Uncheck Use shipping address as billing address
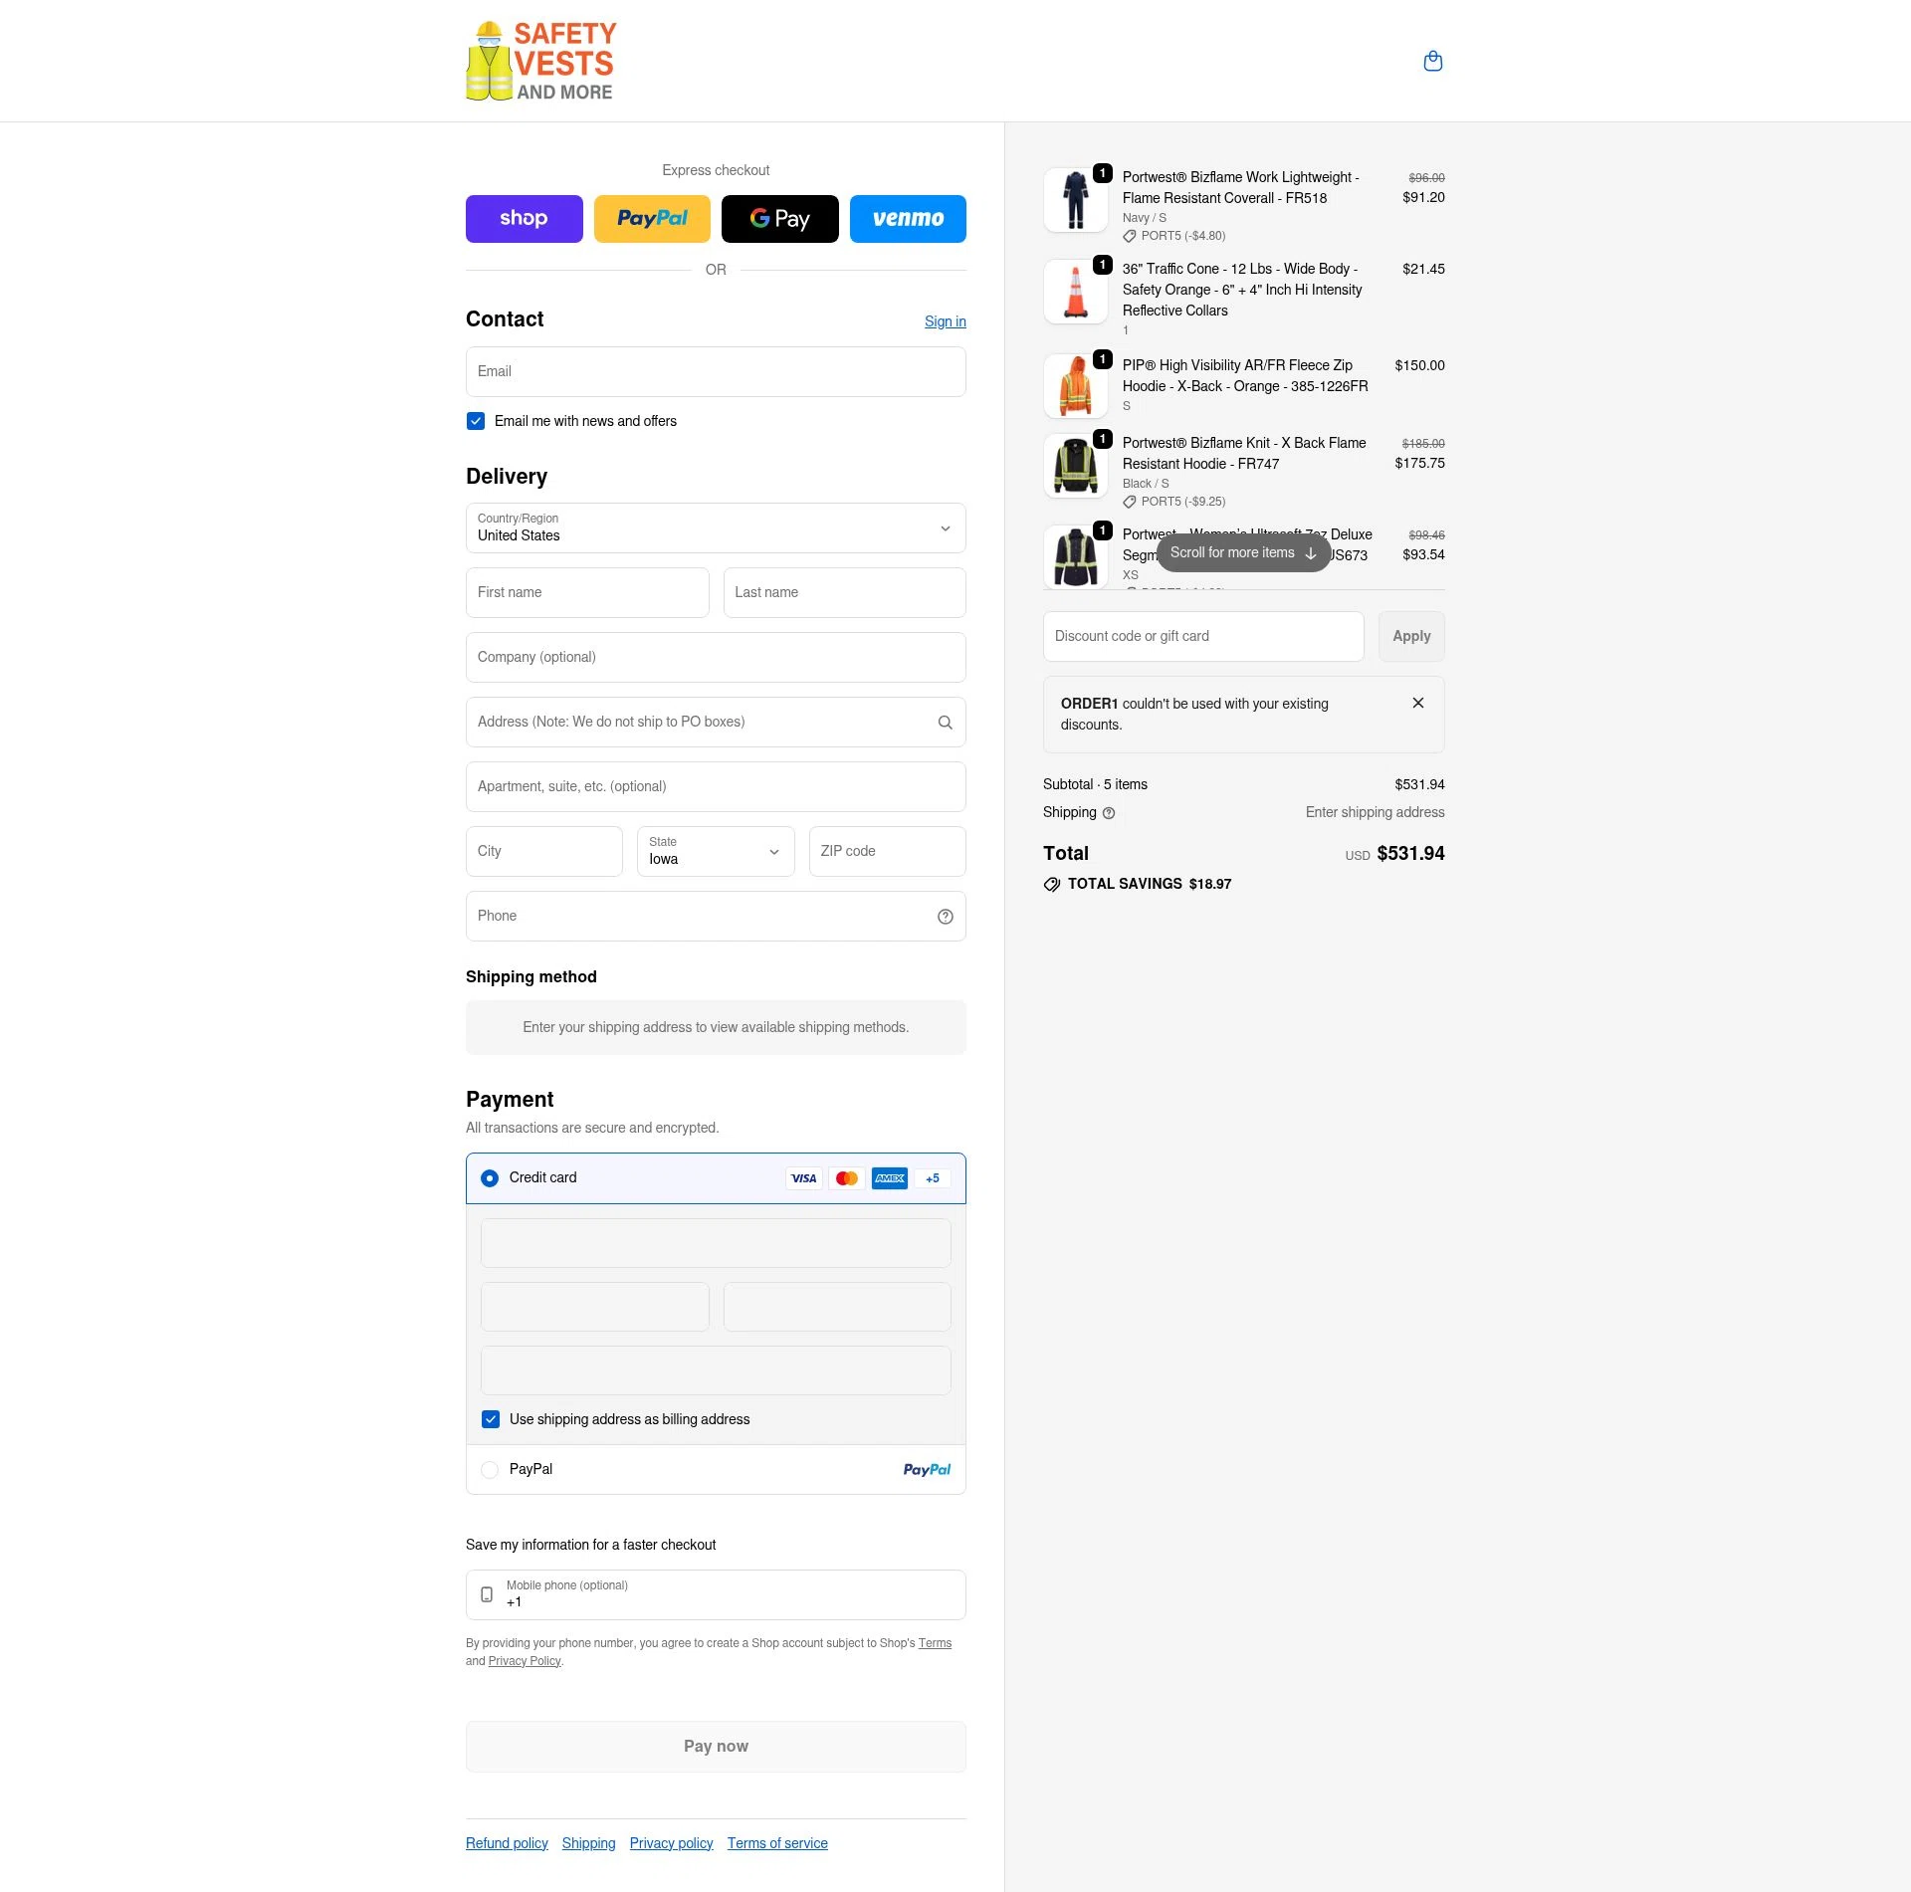This screenshot has height=1892, width=1911. [x=491, y=1419]
